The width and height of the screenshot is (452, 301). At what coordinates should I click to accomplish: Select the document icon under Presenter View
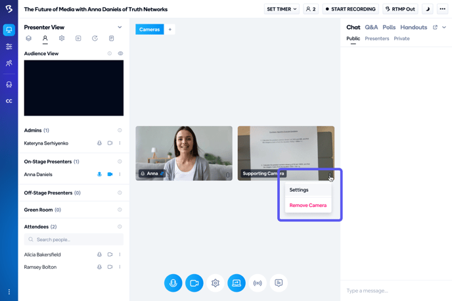click(111, 38)
